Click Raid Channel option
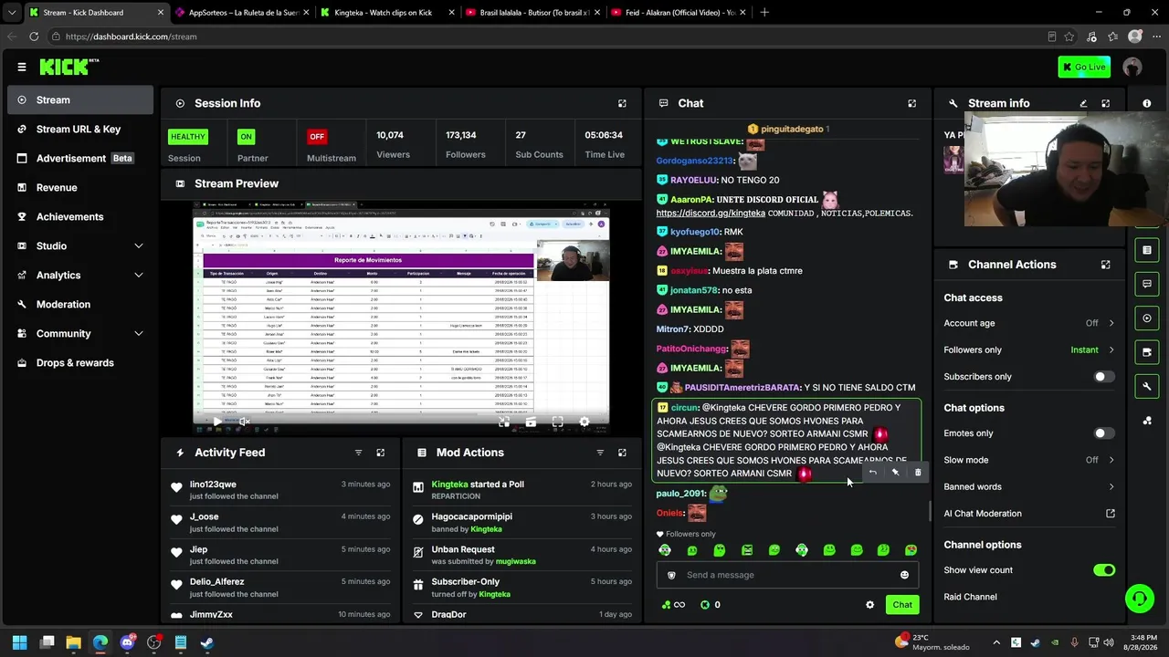 (x=970, y=597)
